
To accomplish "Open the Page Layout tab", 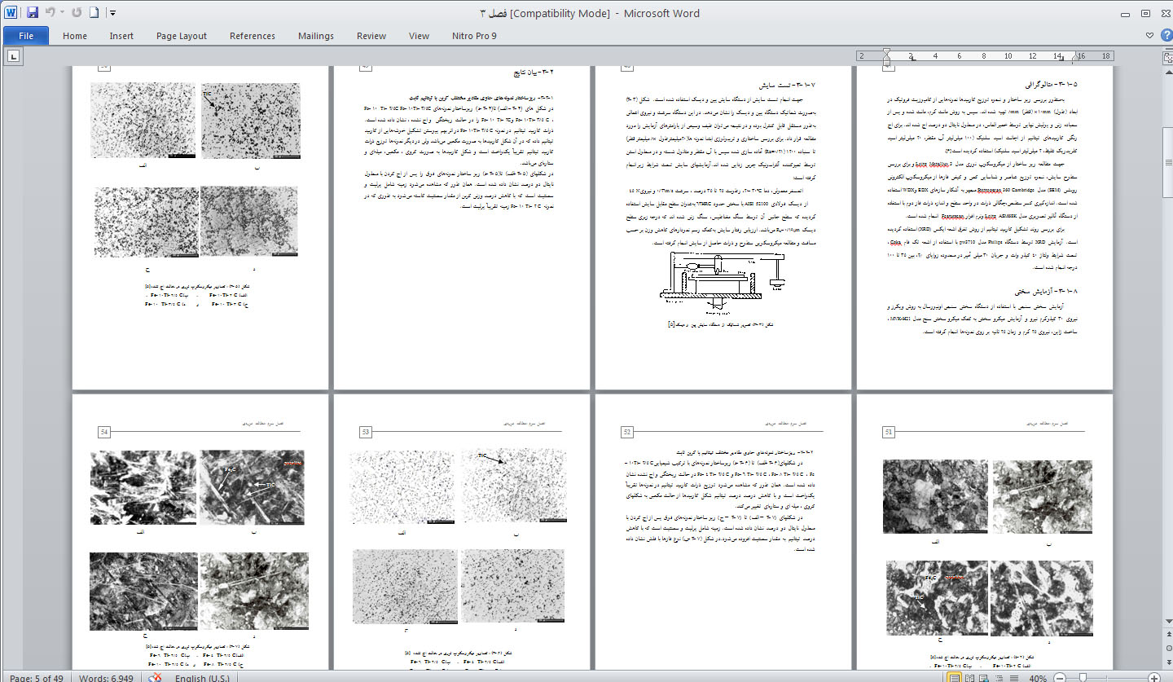I will 182,36.
